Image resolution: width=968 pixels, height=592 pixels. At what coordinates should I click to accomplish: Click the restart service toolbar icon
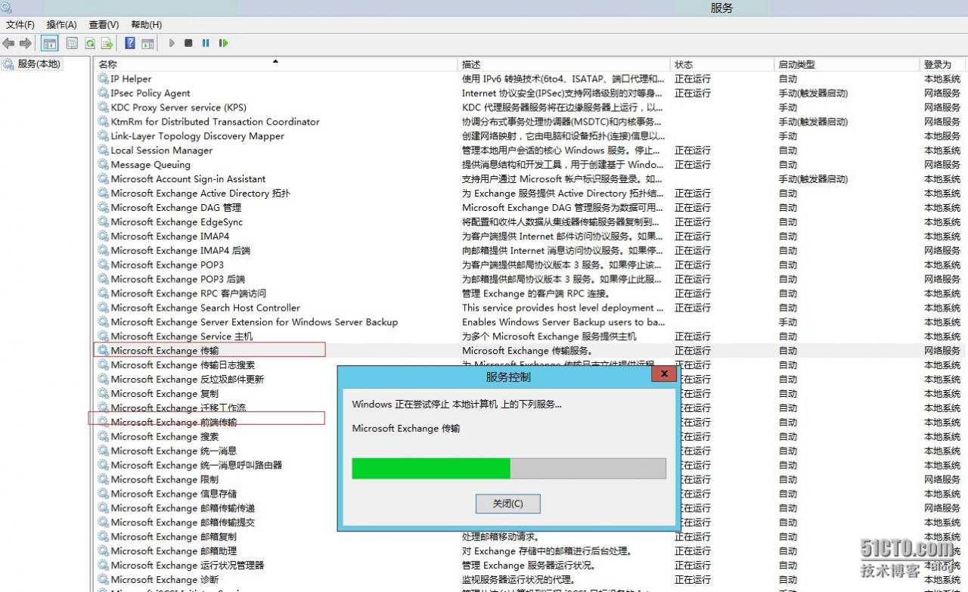[x=223, y=43]
